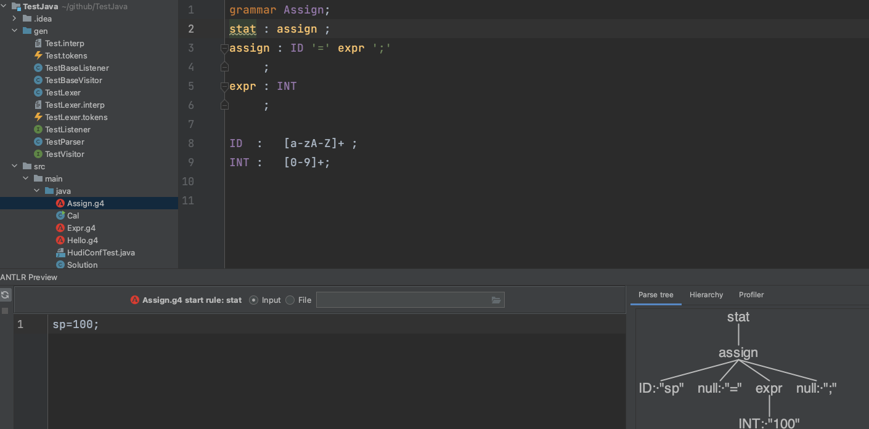This screenshot has height=429, width=869.
Task: Collapse the assign rule using the gutter fold arrow
Action: click(x=224, y=47)
